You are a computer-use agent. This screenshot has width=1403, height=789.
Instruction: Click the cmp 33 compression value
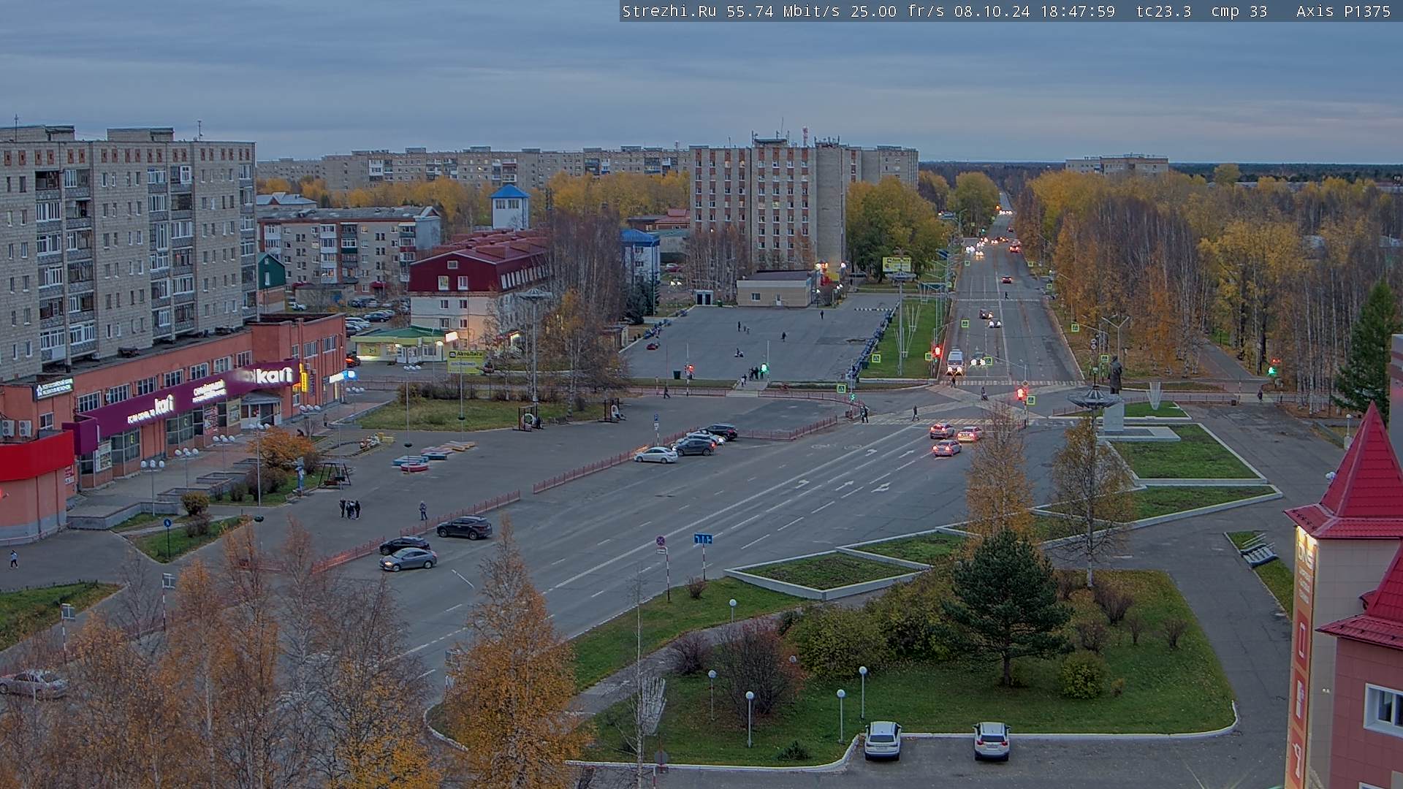1239,12
